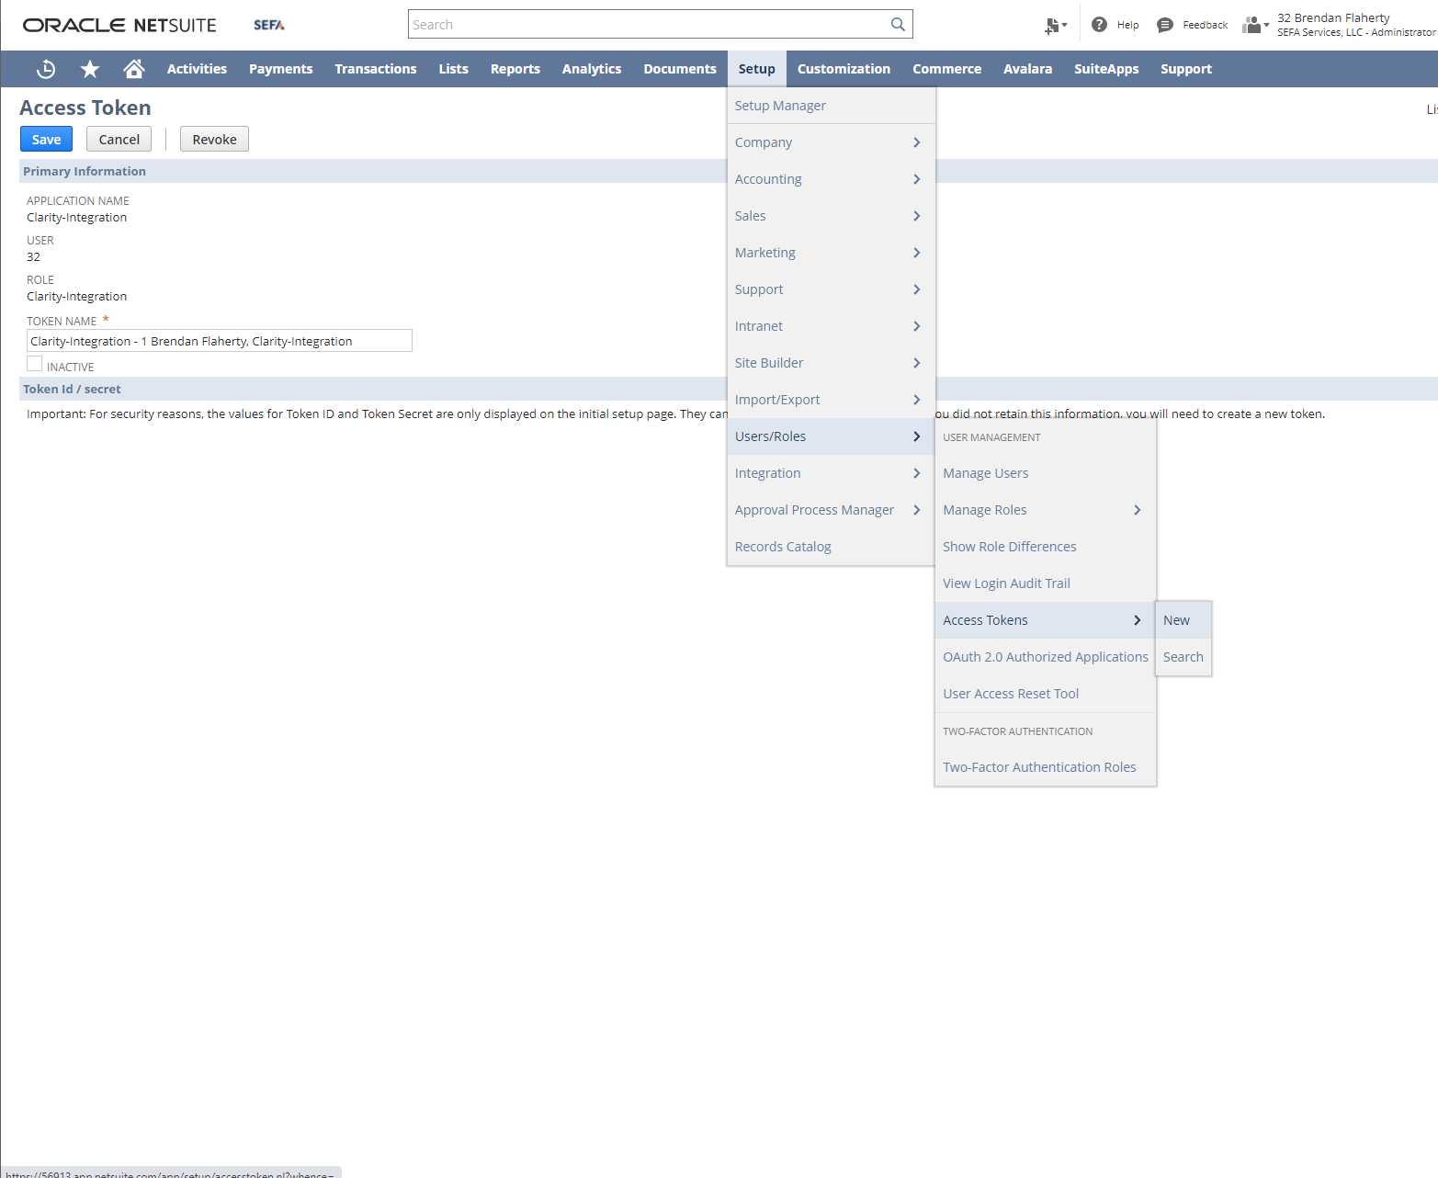The image size is (1438, 1178).
Task: Expand the Site Builder submenu
Action: pyautogui.click(x=831, y=363)
